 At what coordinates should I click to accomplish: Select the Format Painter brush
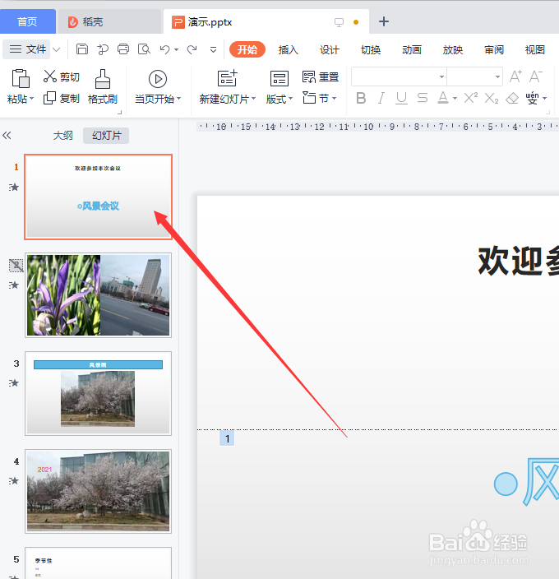[103, 79]
